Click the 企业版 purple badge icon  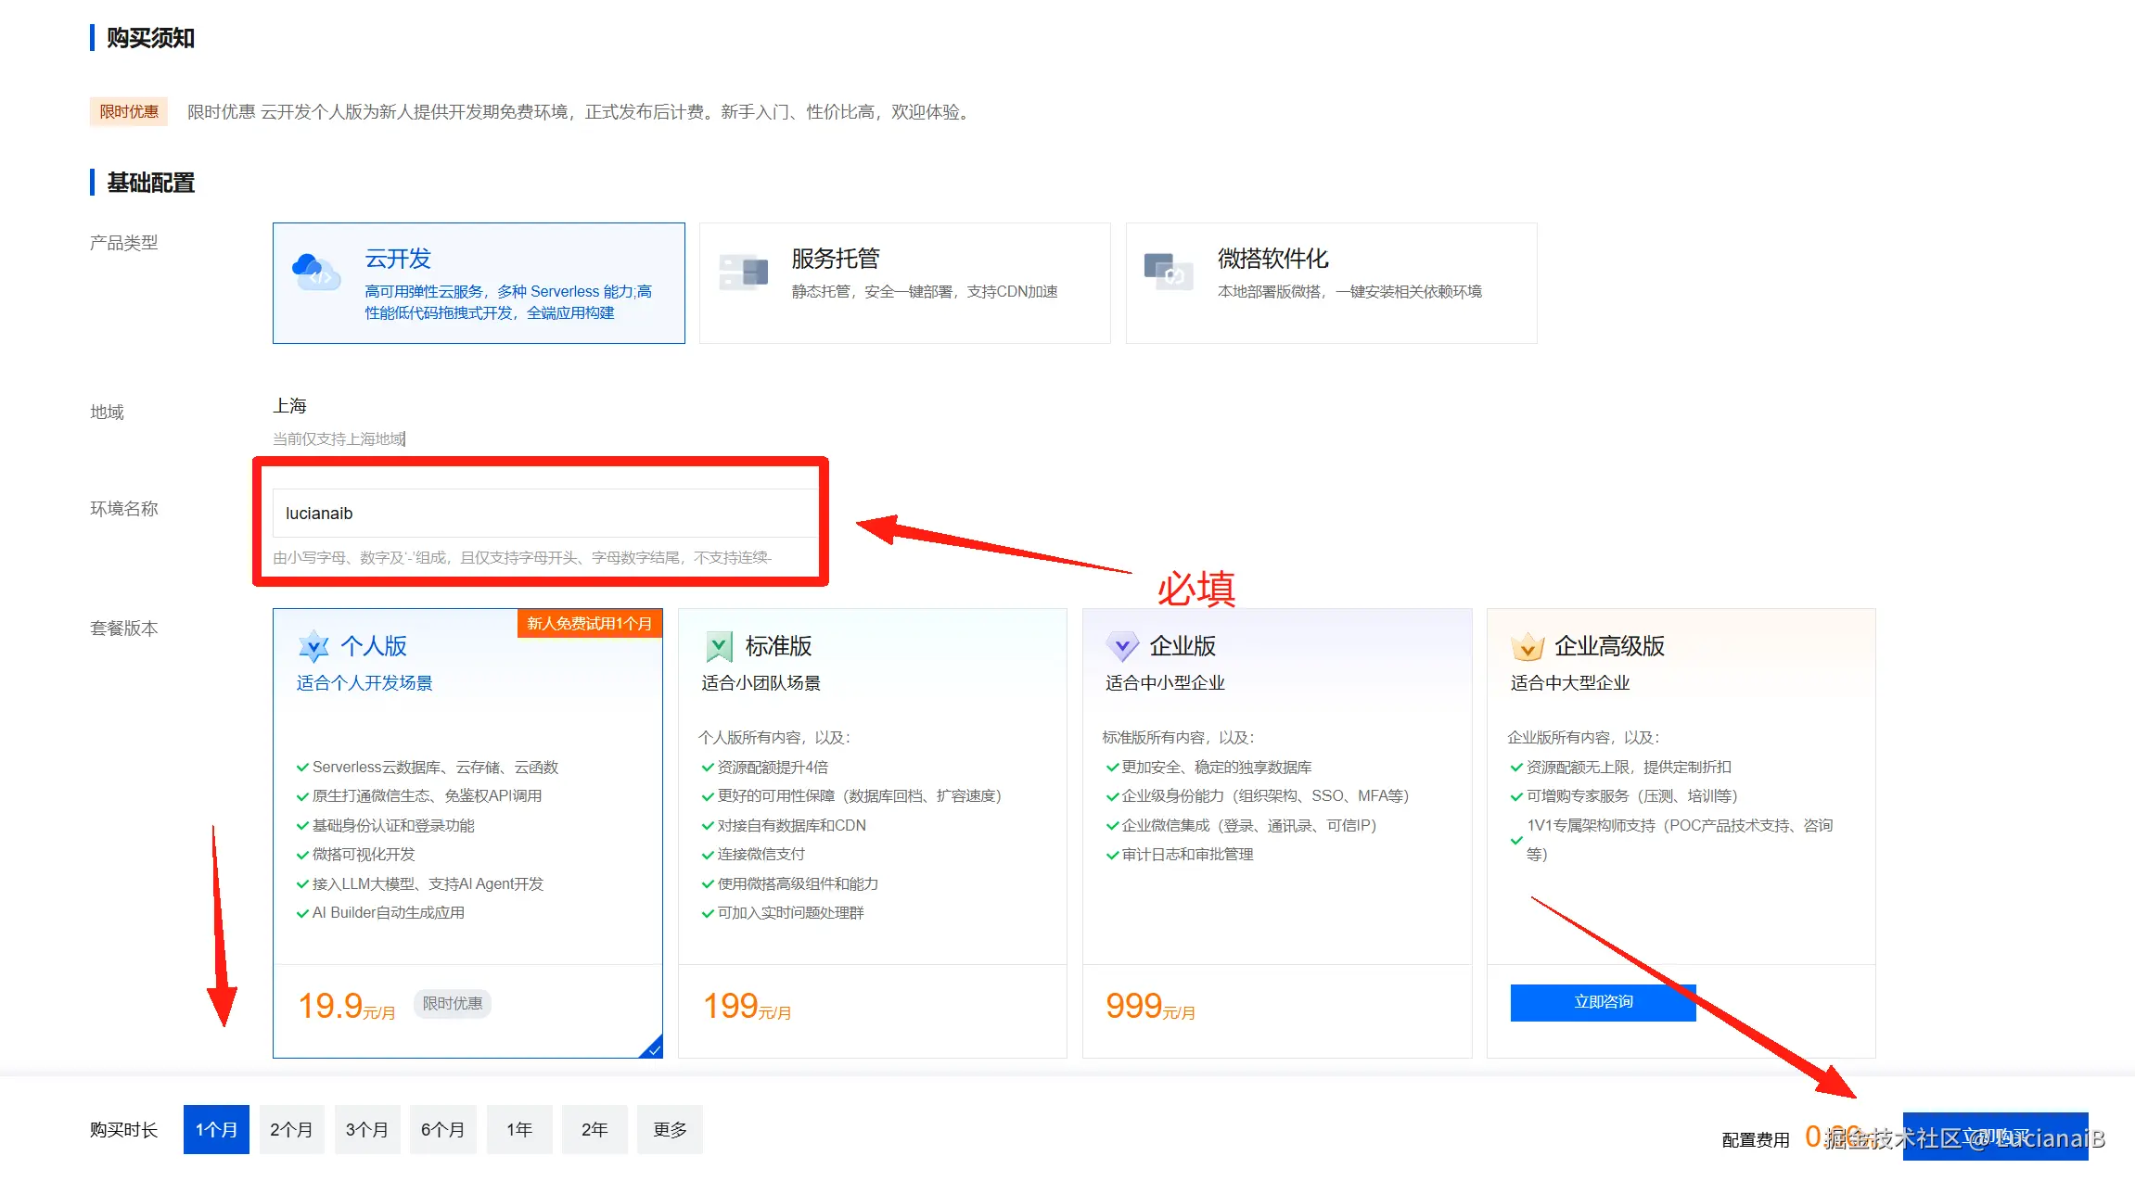click(1122, 646)
